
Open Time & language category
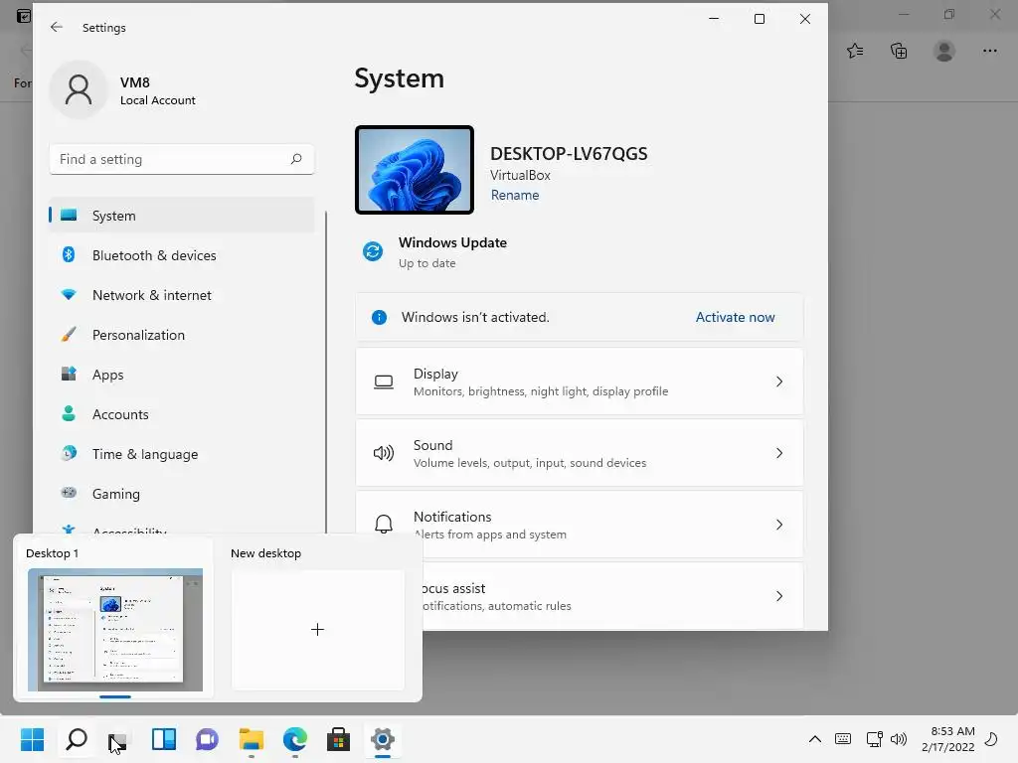182,454
